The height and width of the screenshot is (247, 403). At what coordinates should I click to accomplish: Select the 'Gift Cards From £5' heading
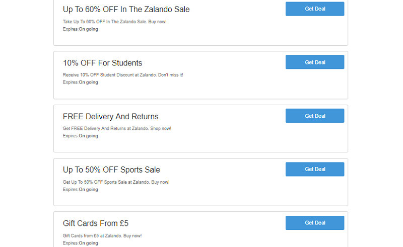click(95, 223)
